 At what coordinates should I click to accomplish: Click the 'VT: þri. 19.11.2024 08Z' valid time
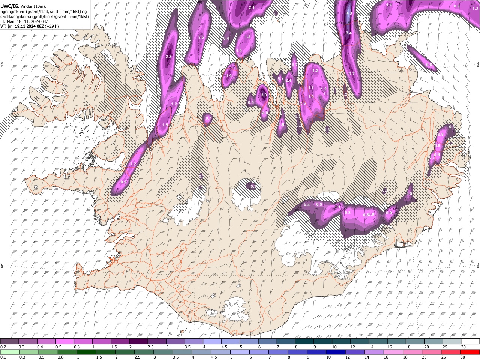[x=22, y=27]
